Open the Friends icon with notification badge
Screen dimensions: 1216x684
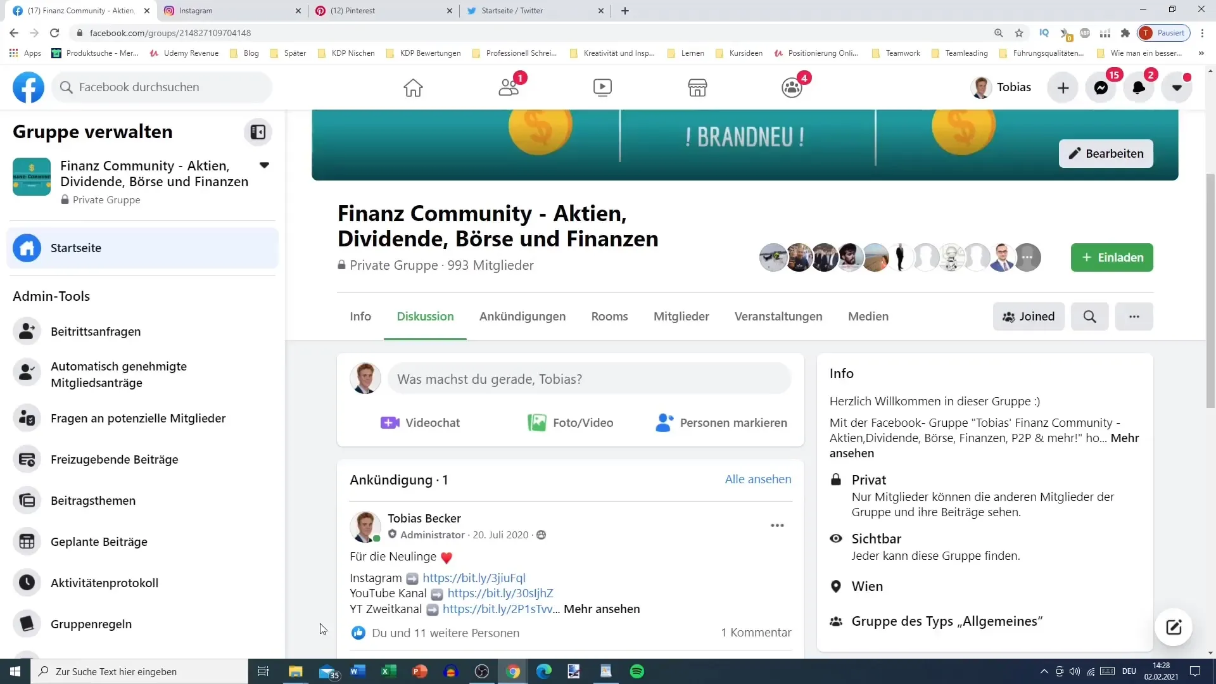509,87
